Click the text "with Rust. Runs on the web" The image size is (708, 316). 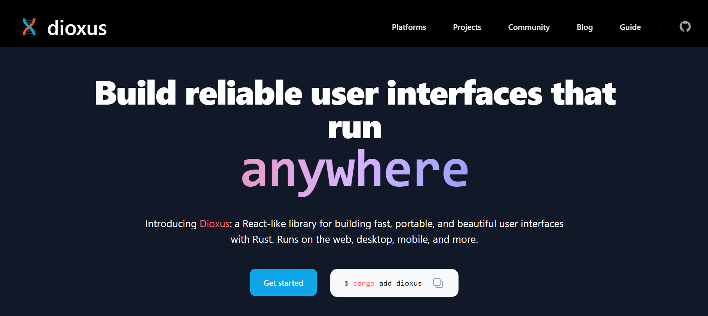pyautogui.click(x=291, y=239)
